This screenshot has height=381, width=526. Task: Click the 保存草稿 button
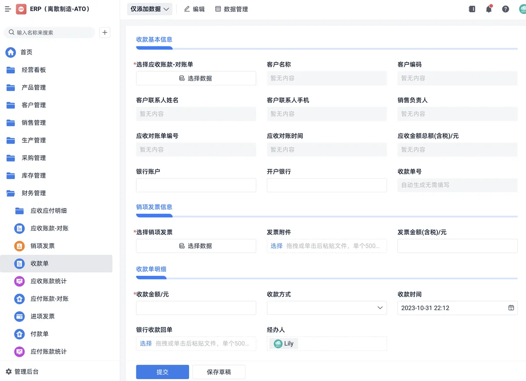click(219, 372)
